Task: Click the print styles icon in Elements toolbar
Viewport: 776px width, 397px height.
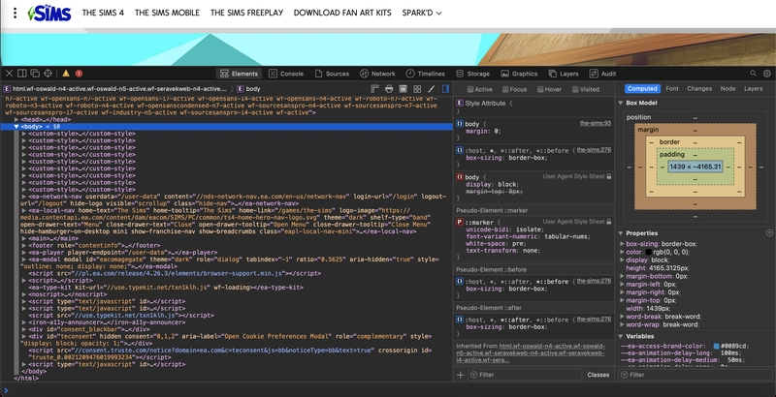Action: [x=388, y=89]
